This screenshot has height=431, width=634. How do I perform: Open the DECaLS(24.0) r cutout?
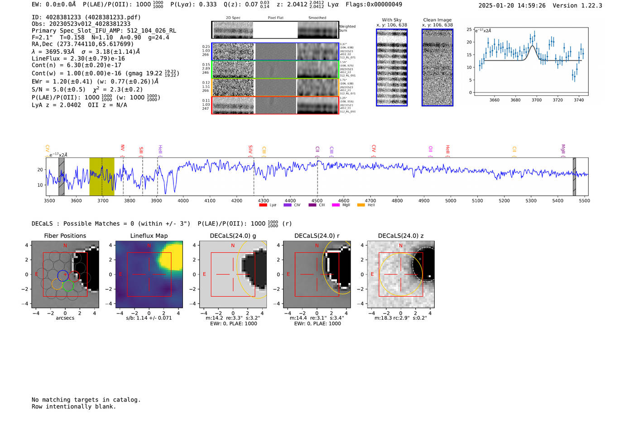[x=317, y=275]
